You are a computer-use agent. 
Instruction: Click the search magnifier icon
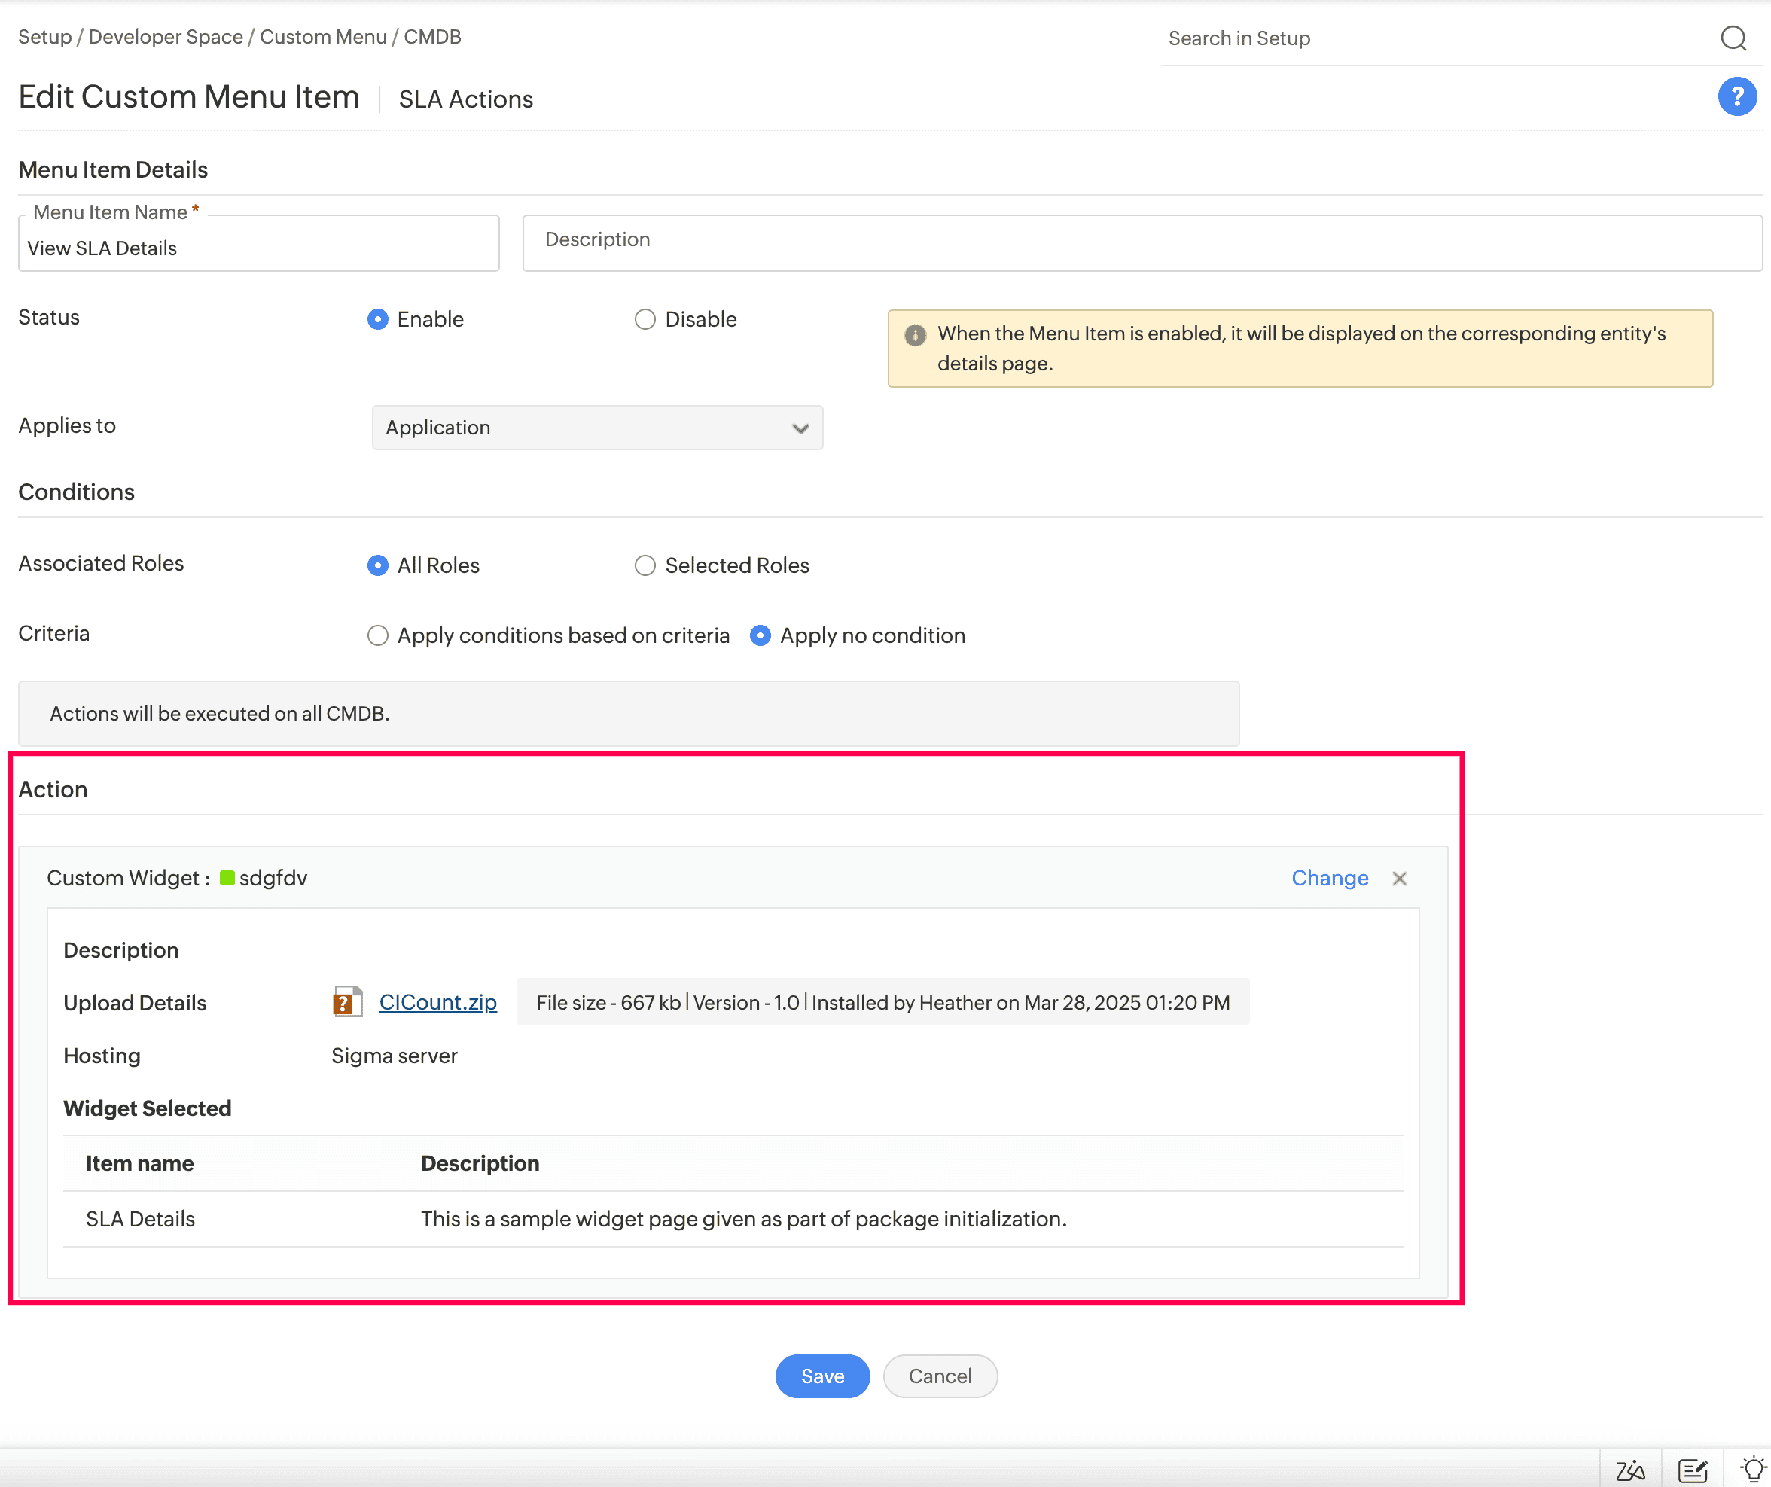(1734, 38)
